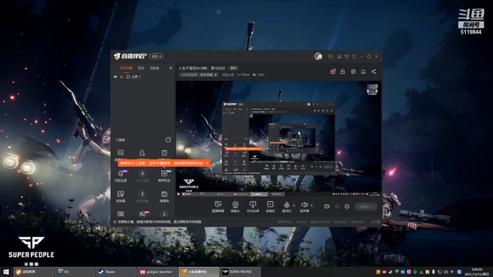Click the middle download tool in third row
Image resolution: width=493 pixels, height=277 pixels.
tap(142, 194)
